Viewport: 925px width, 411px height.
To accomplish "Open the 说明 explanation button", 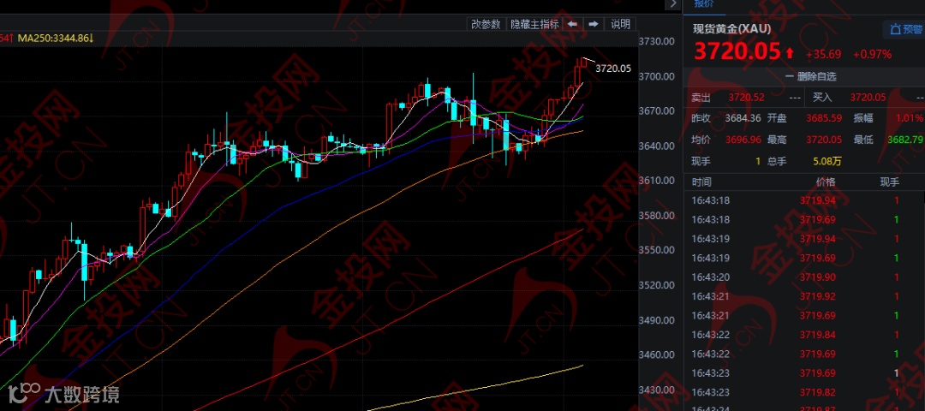I will coord(621,24).
